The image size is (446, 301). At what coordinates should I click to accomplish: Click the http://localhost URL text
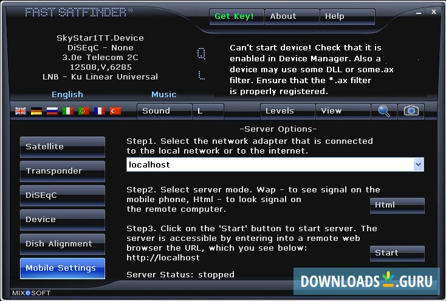[163, 258]
